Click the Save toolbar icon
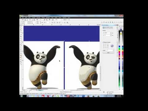This screenshot has width=148, height=111. [25, 20]
